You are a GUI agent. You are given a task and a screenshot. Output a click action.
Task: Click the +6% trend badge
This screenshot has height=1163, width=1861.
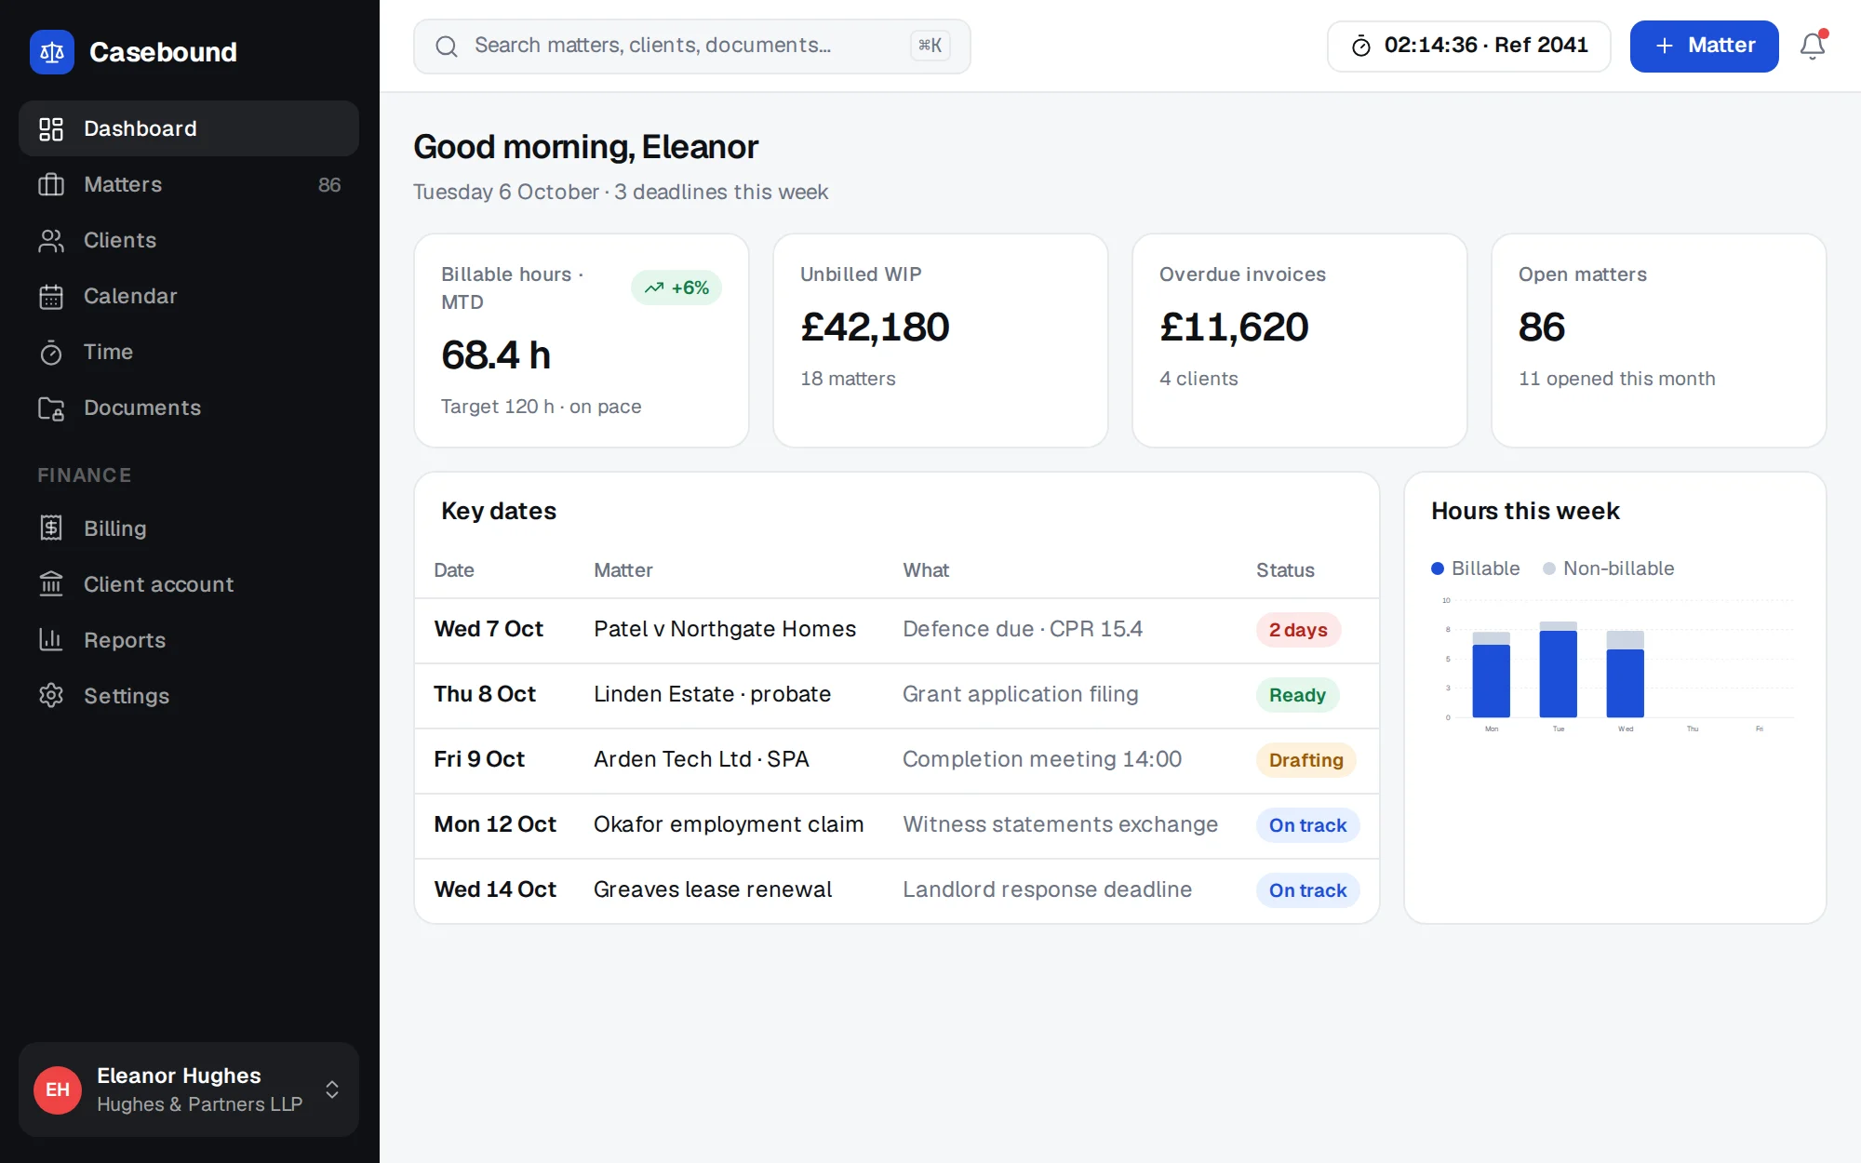[x=676, y=287]
